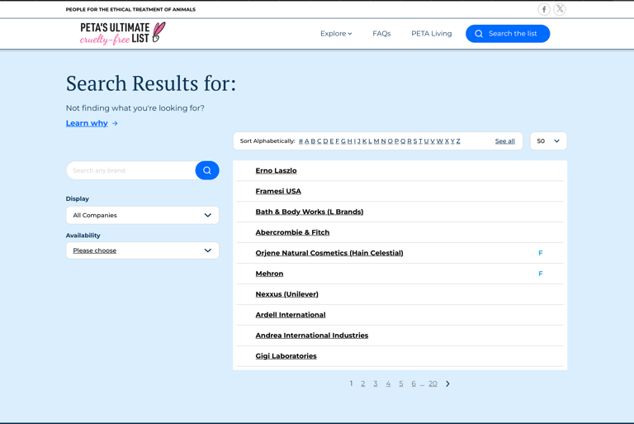Filter brands by letter S

[x=415, y=141]
